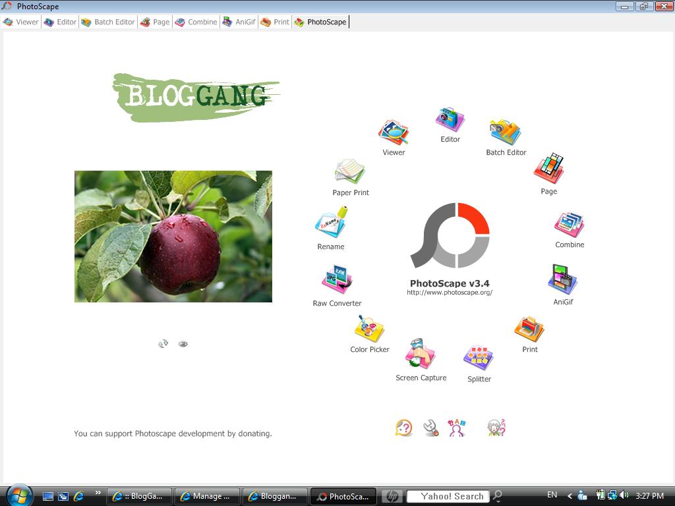Open the AniGif circle icon
Viewport: 675px width, 506px height.
(563, 279)
